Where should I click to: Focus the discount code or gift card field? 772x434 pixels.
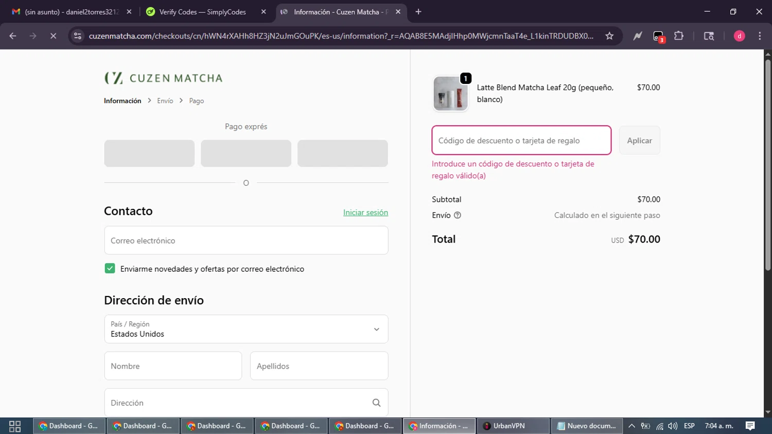tap(521, 140)
